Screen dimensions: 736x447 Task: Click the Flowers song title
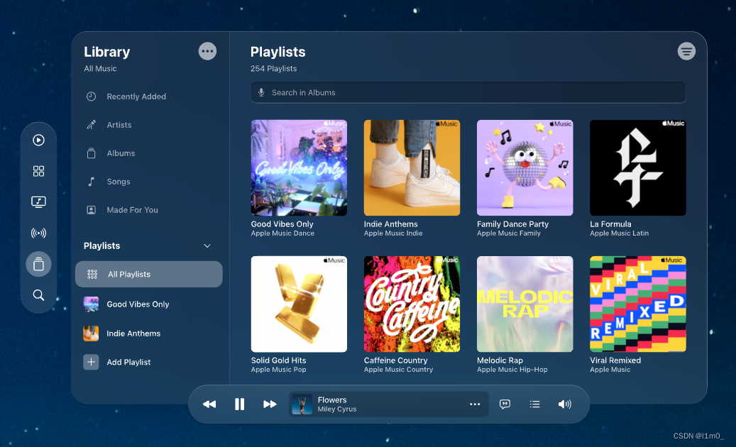pos(332,399)
